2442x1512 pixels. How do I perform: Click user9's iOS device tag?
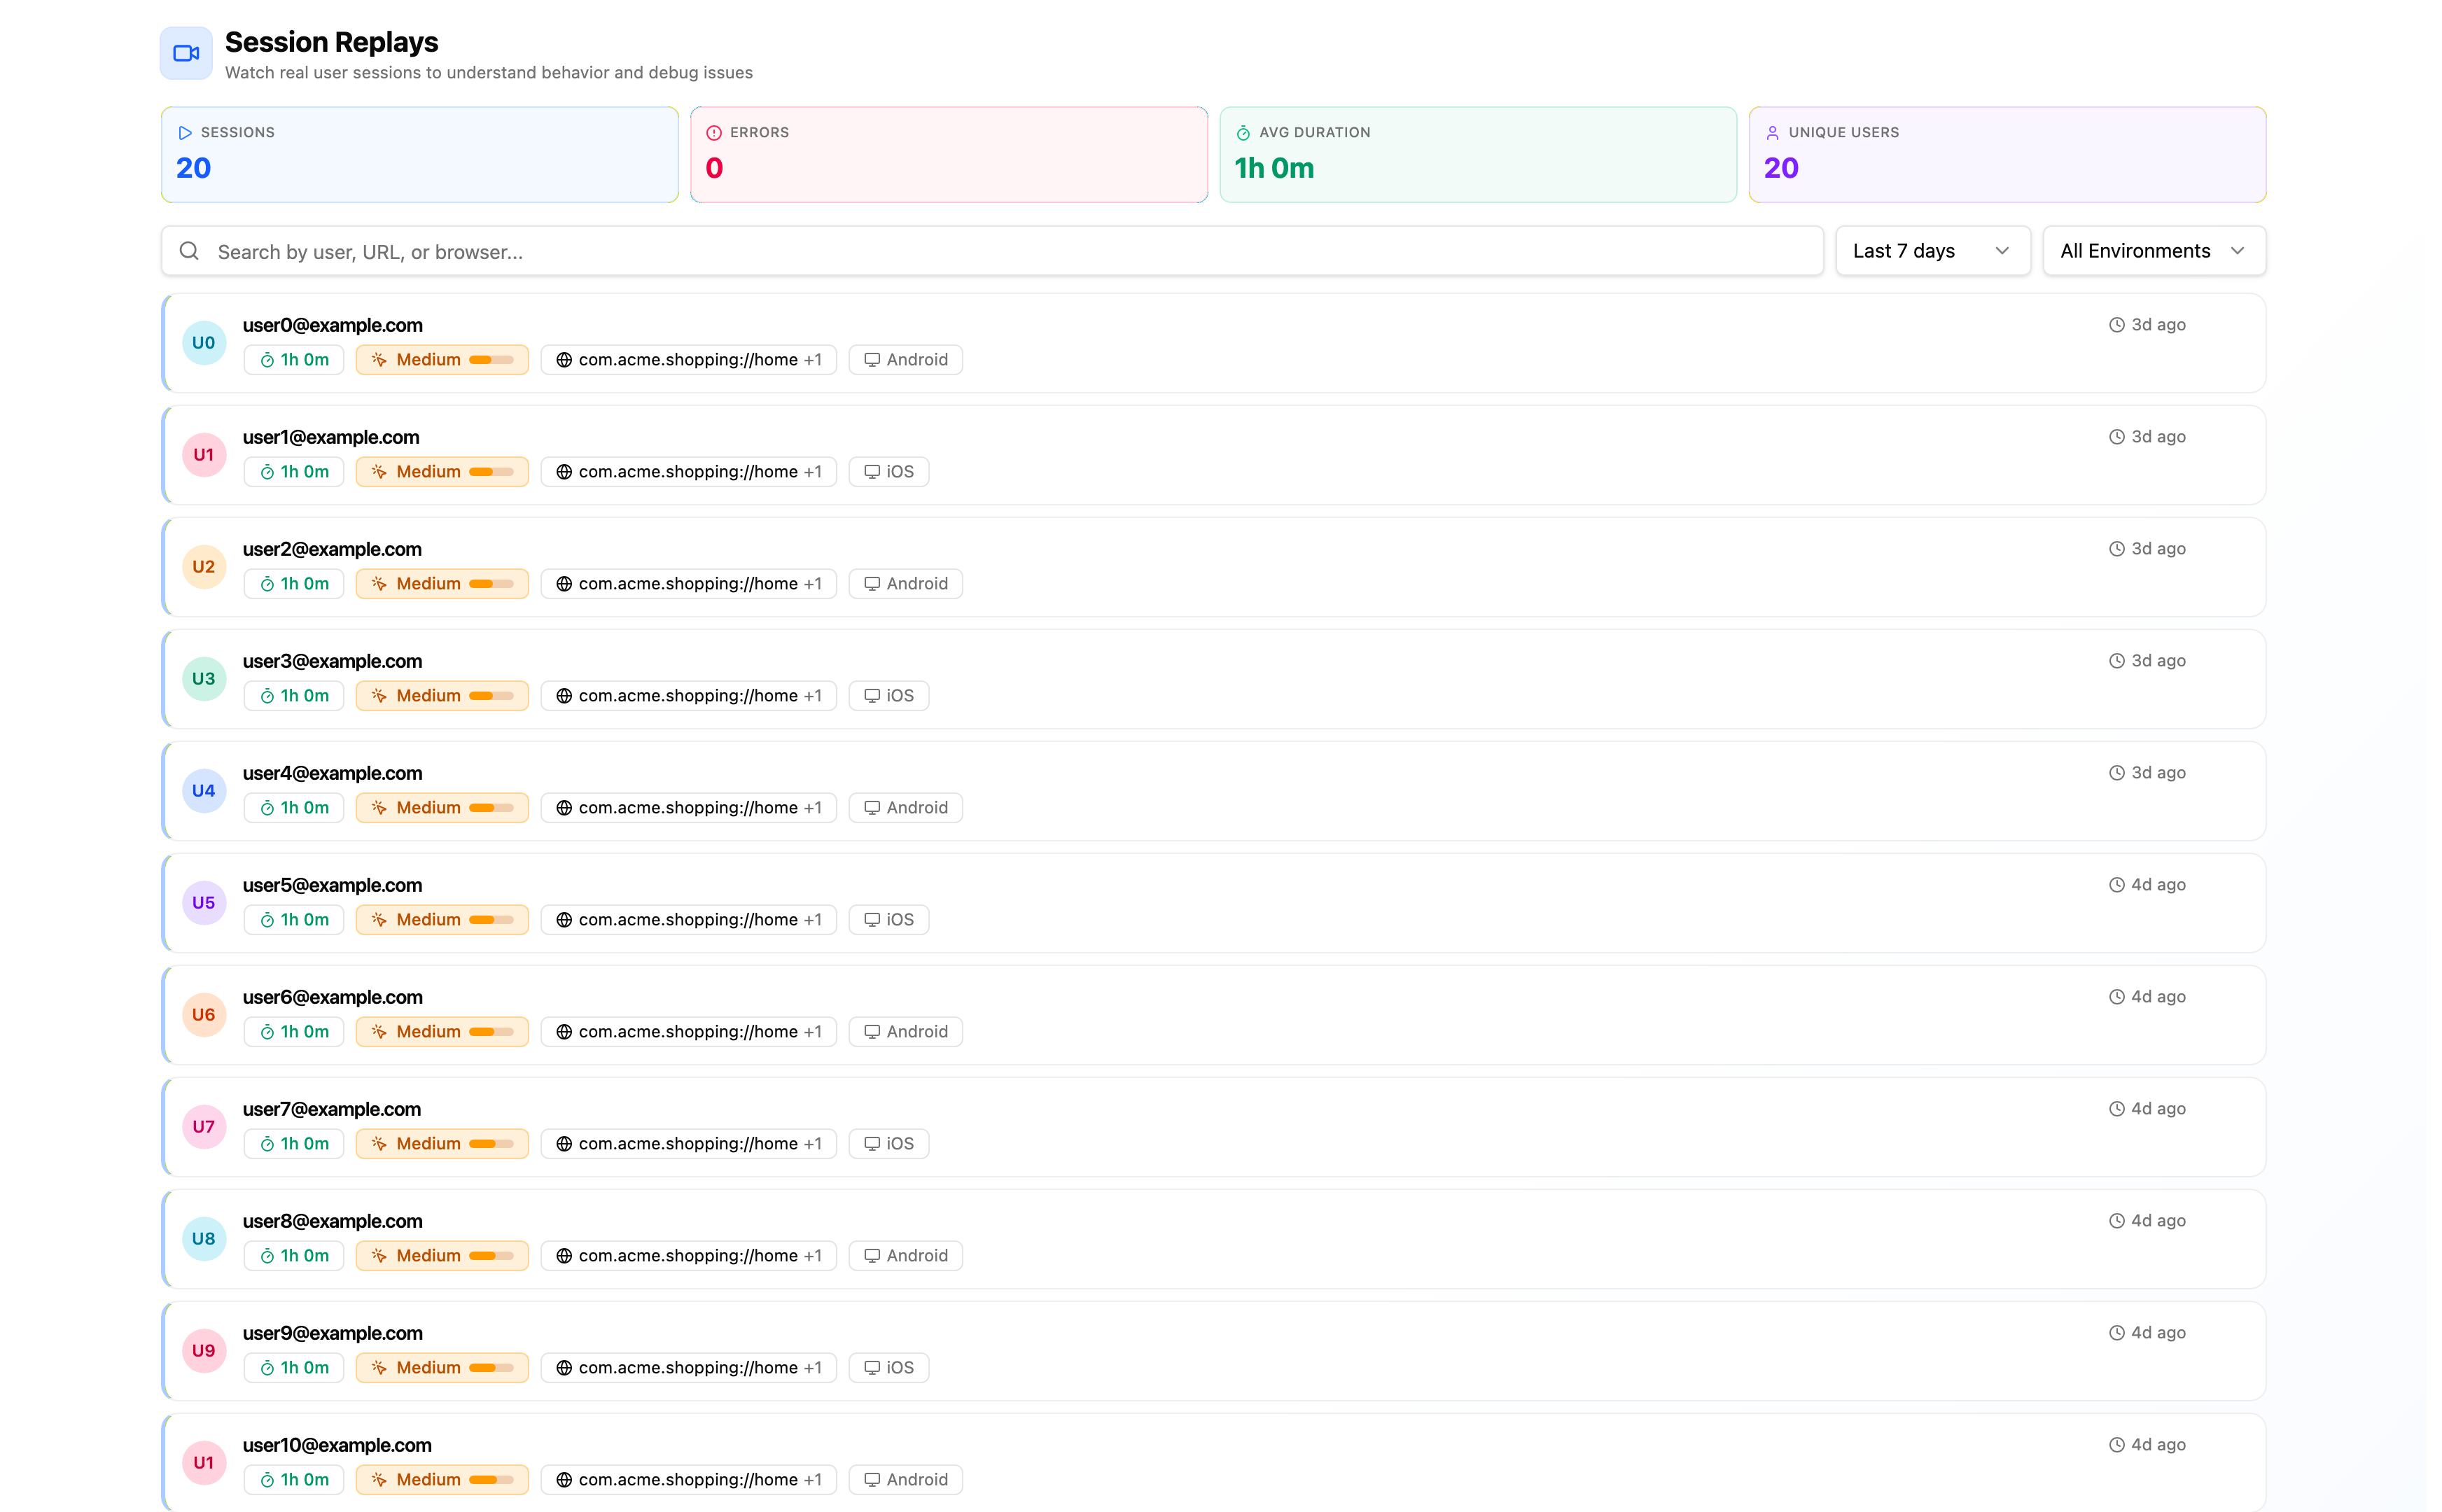pos(888,1368)
